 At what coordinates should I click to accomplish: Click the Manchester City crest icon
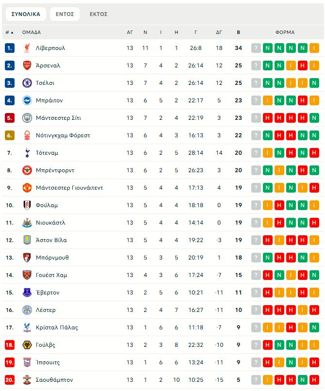pos(27,118)
